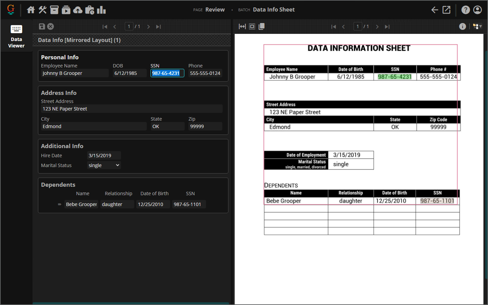Jump to last page in data panel
This screenshot has width=488, height=305.
pyautogui.click(x=158, y=27)
